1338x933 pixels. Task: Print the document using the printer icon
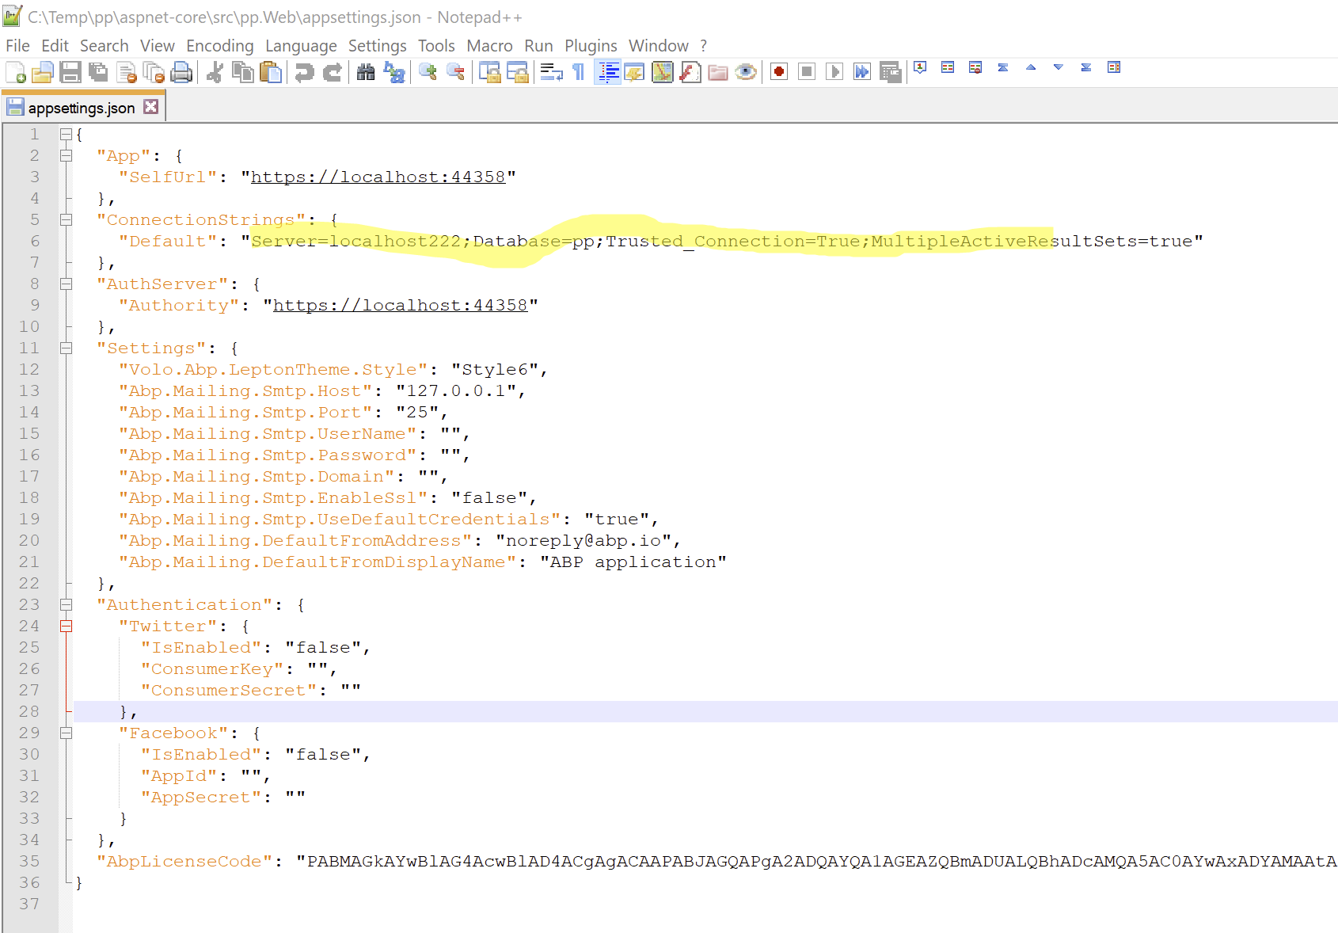point(181,72)
